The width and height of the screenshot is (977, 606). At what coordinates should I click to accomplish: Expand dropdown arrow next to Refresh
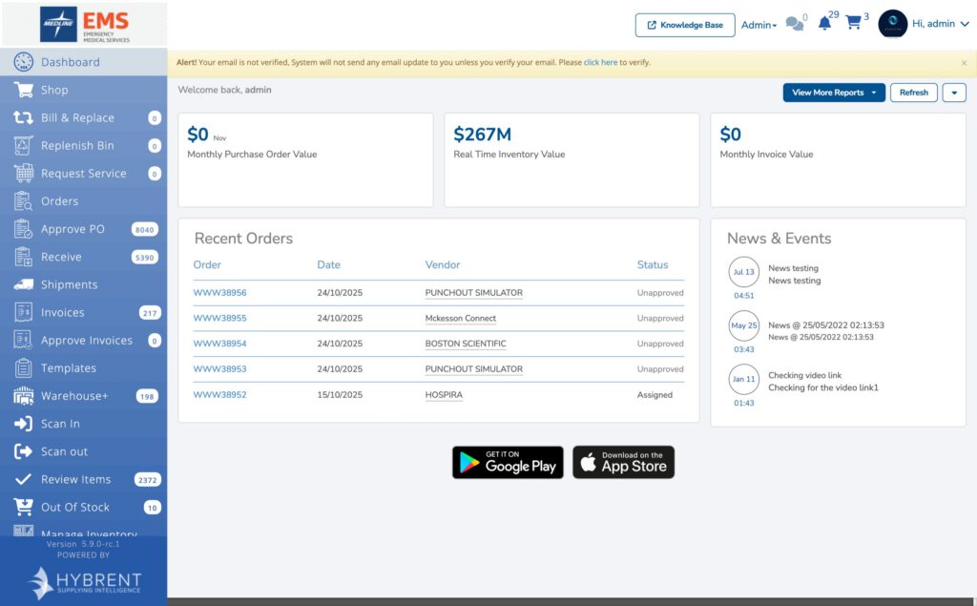954,93
